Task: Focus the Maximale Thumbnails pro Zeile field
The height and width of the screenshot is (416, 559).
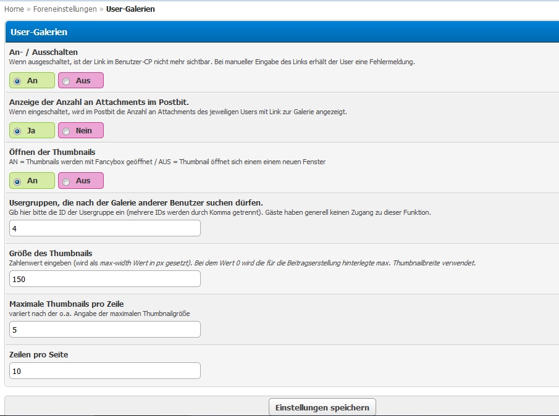Action: (x=105, y=329)
